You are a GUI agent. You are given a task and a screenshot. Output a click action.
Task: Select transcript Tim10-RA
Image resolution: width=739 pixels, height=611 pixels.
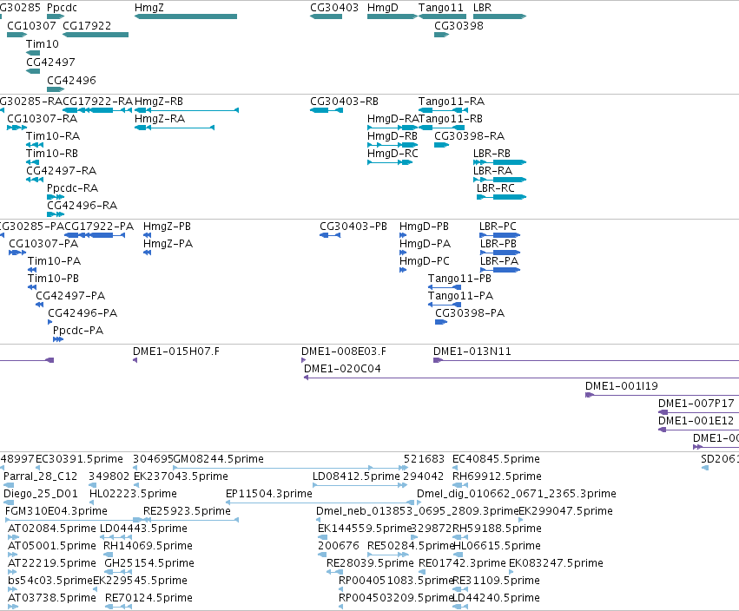click(x=35, y=145)
